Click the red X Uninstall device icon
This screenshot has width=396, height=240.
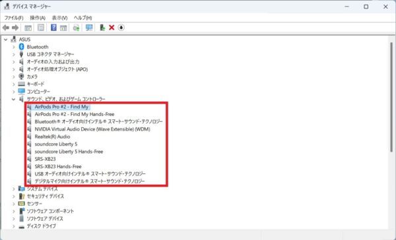coord(112,28)
